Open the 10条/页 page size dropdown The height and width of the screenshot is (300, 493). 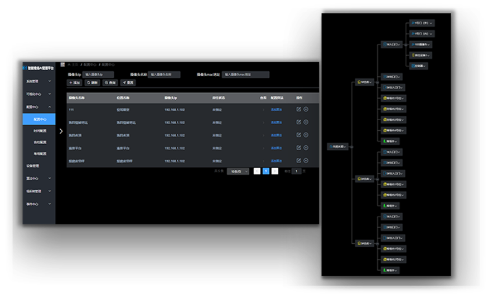tap(238, 171)
